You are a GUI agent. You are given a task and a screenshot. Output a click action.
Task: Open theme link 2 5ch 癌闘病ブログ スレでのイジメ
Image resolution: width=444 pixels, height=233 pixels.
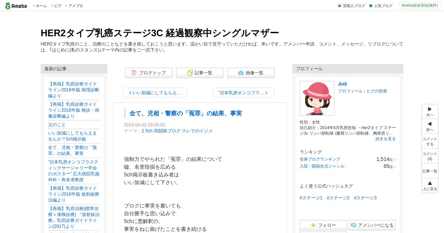(177, 131)
